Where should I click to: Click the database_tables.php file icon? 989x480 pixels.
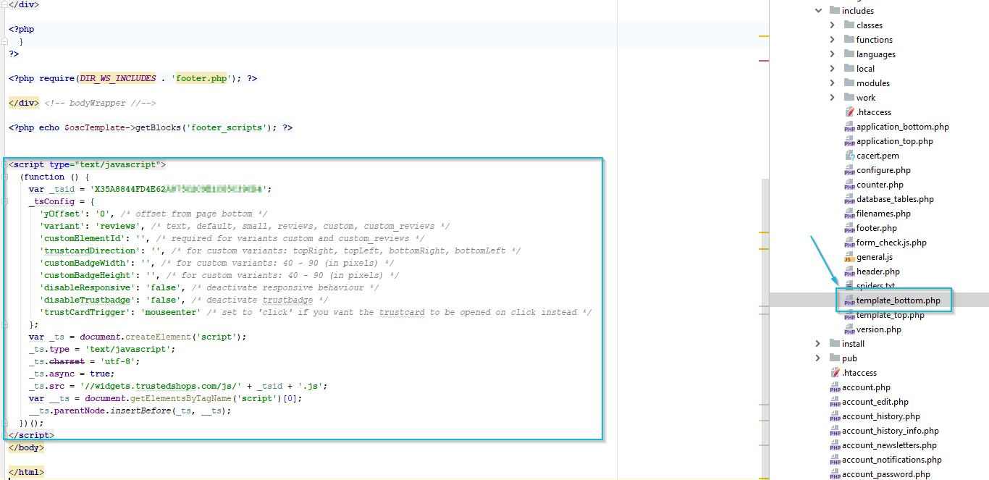pyautogui.click(x=849, y=199)
